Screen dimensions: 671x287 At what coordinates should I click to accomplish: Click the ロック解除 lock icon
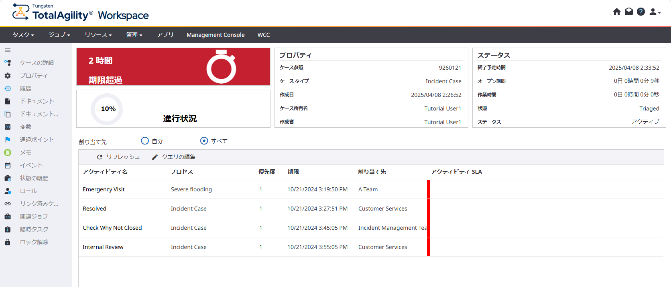click(x=8, y=242)
